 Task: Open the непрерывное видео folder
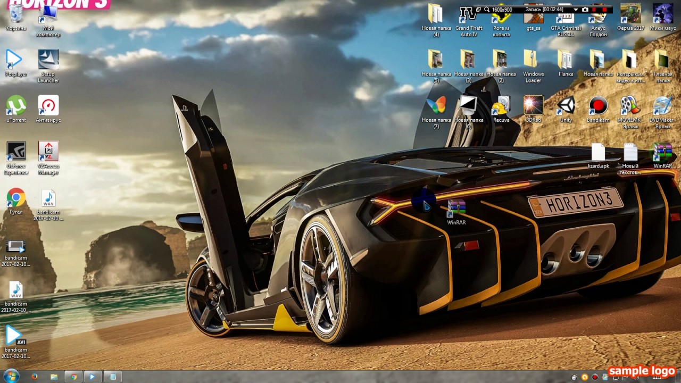click(630, 66)
